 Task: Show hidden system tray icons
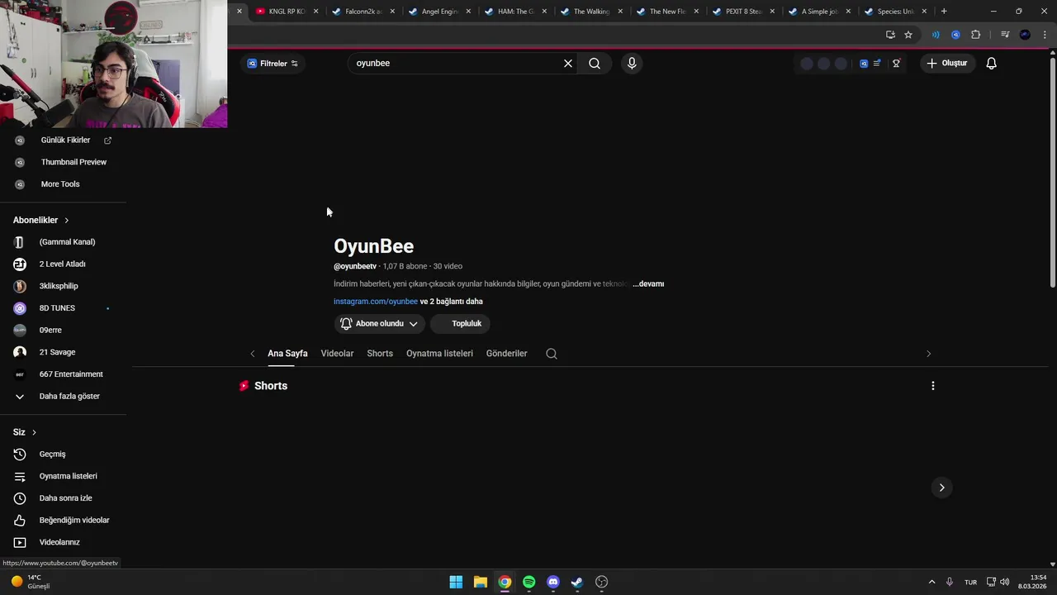[x=931, y=582]
